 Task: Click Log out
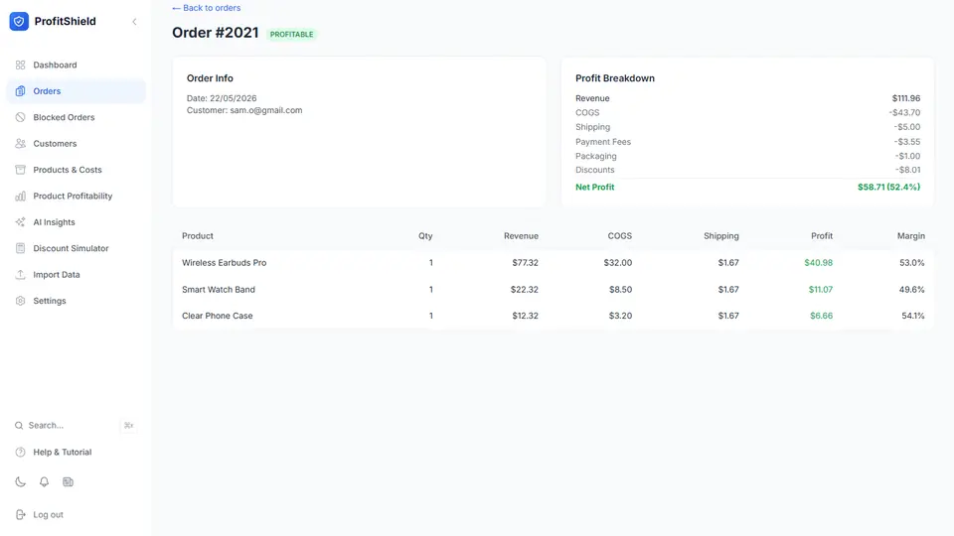coord(77,515)
